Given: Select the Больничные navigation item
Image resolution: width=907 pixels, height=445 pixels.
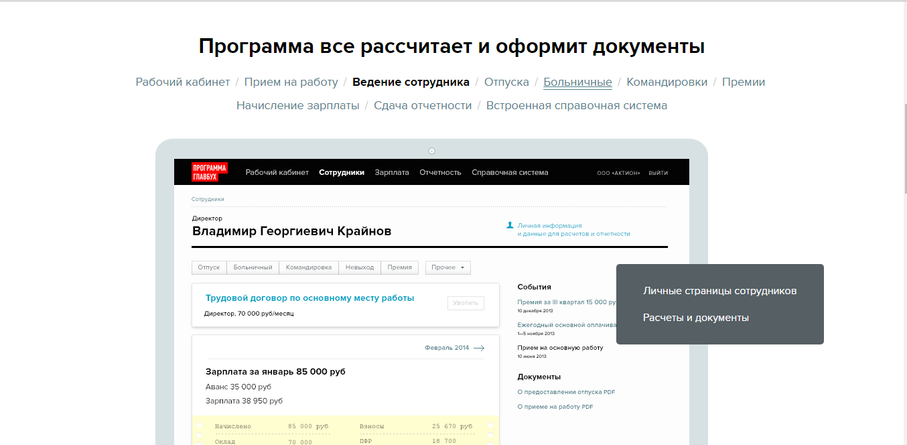Looking at the screenshot, I should click(577, 81).
